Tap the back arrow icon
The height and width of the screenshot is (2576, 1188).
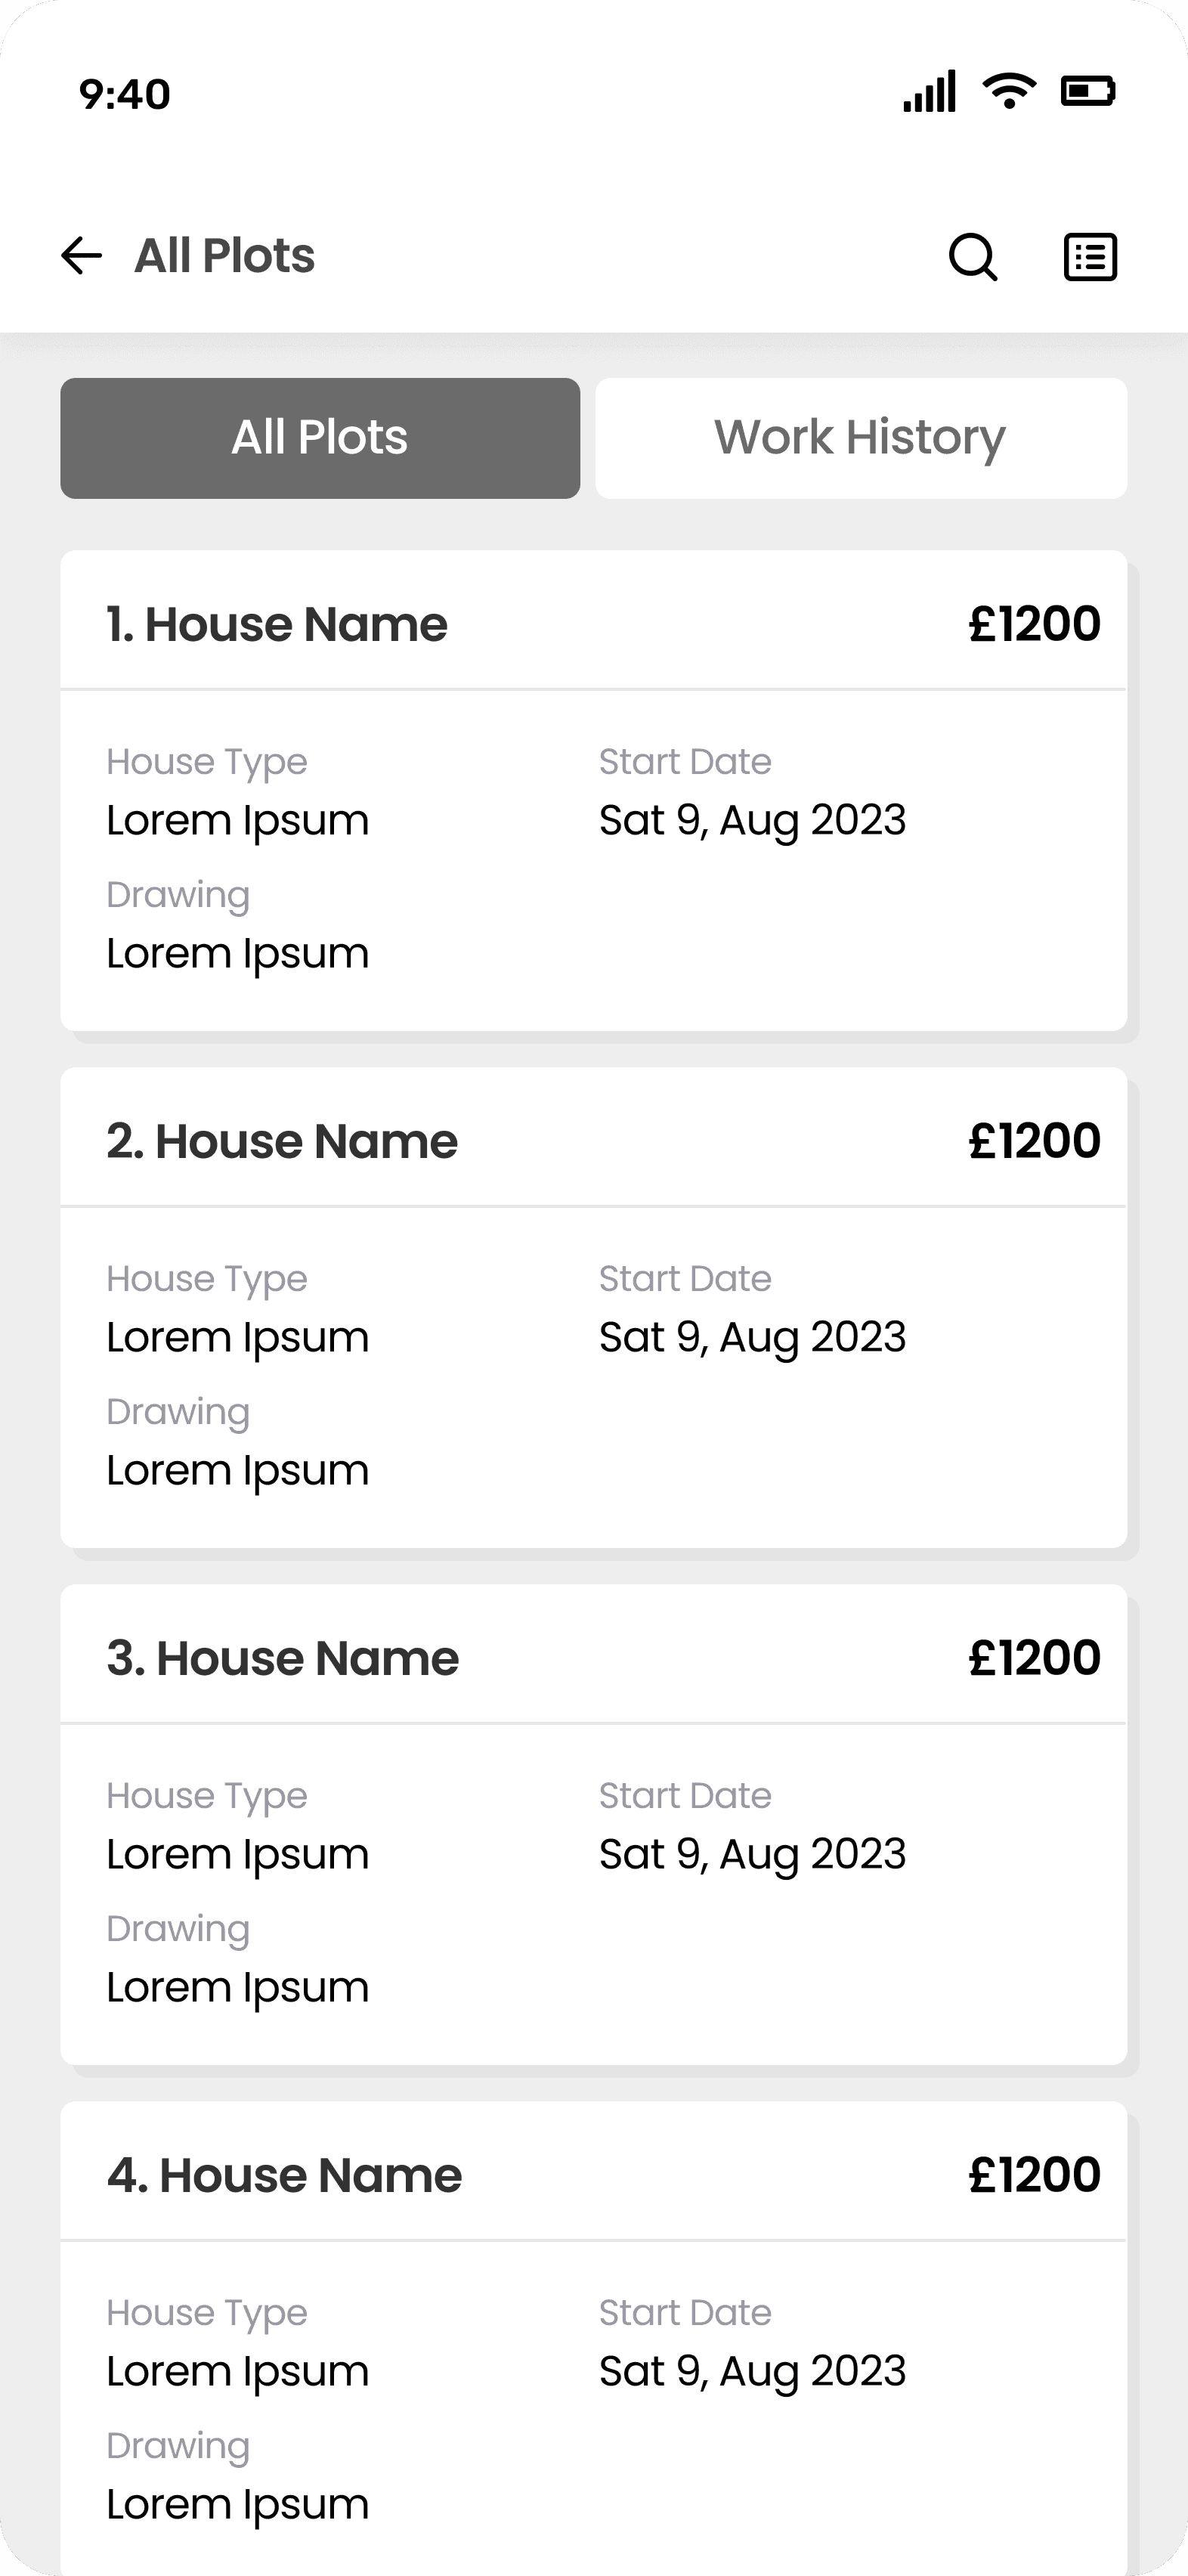click(x=82, y=256)
